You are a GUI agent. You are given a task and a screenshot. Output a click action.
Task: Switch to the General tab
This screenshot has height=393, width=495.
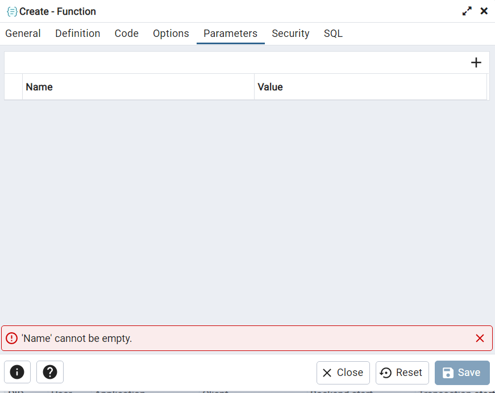(23, 34)
